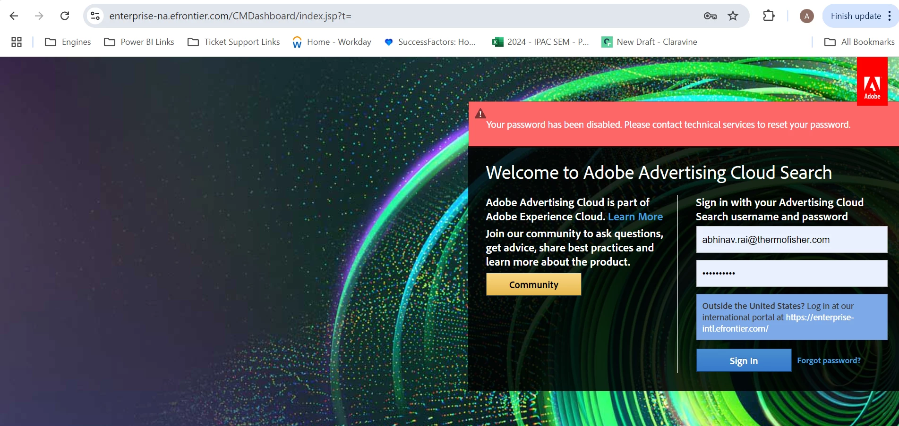Click the blue Sign In button

tap(744, 360)
